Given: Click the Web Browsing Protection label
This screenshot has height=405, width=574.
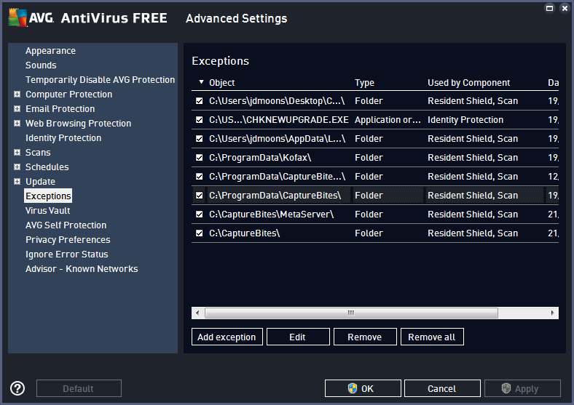Looking at the screenshot, I should click(79, 123).
